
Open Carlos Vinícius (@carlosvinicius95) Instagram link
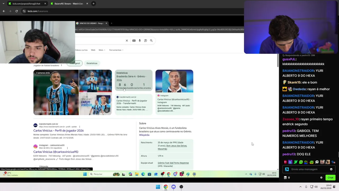pos(56,152)
